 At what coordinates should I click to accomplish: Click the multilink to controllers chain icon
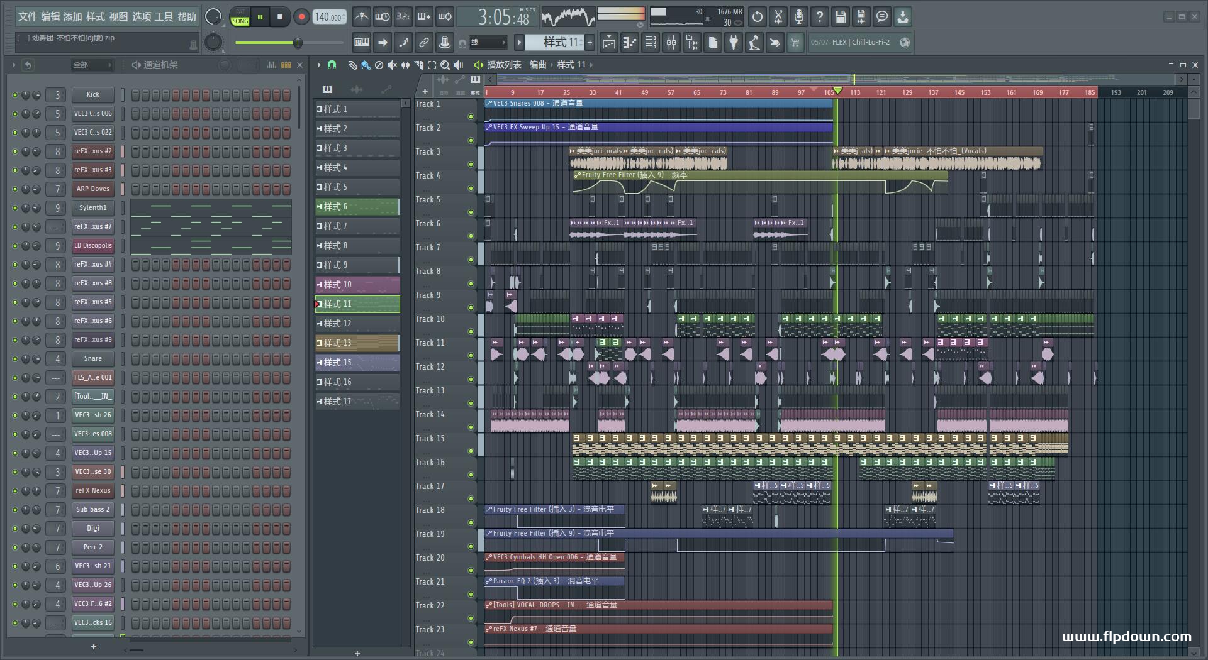point(424,43)
